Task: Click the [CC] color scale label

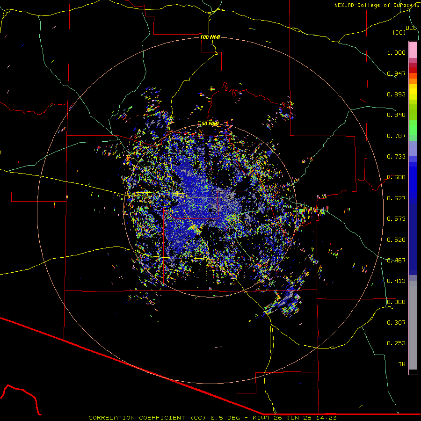Action: pos(399,32)
